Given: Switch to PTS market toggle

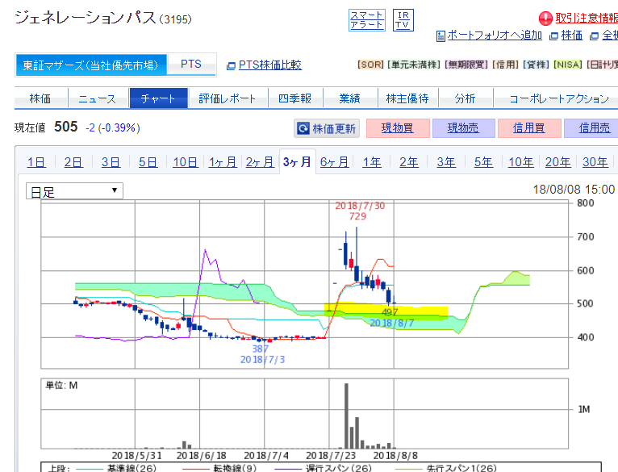Looking at the screenshot, I should (191, 65).
